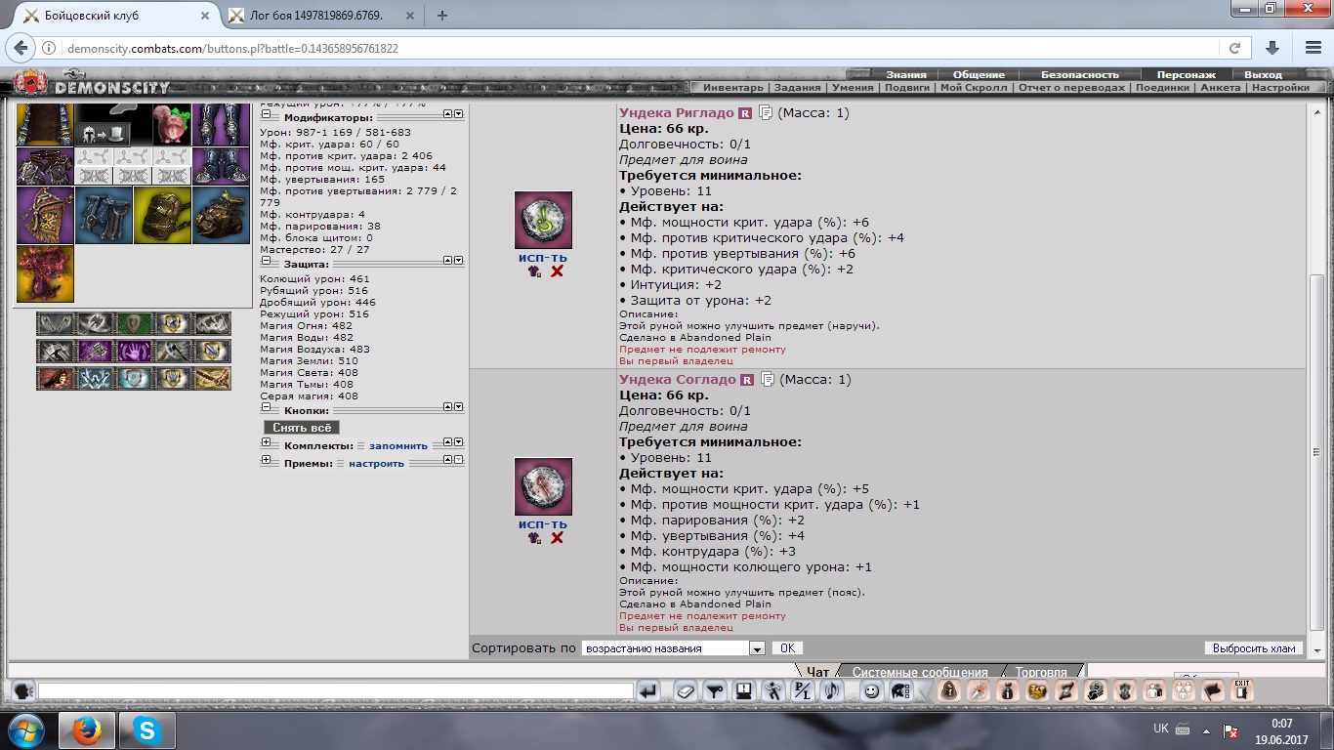Click the floppy disk save-chat icon
The height and width of the screenshot is (750, 1334).
[x=744, y=691]
